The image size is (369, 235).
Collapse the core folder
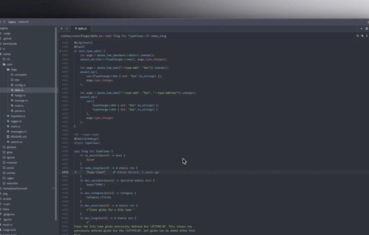[10, 64]
